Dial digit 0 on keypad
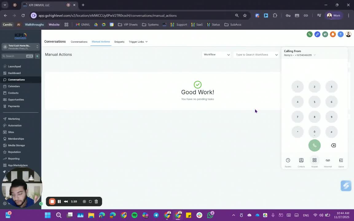Screen dimensions: 354x221 (314, 132)
